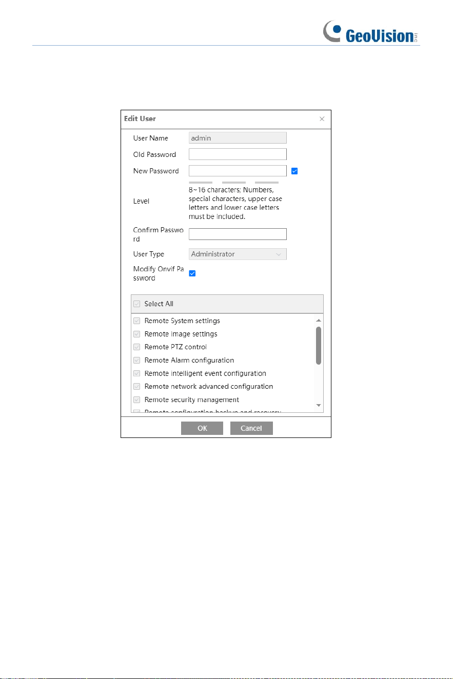
Task: Confirm changes with OK button
Action: (202, 428)
